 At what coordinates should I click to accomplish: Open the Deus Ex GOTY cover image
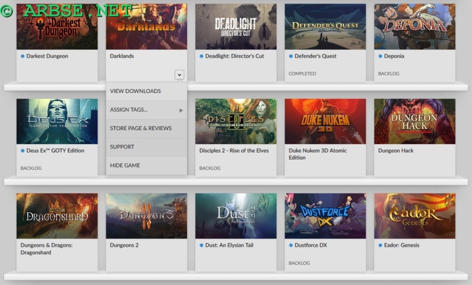[57, 121]
